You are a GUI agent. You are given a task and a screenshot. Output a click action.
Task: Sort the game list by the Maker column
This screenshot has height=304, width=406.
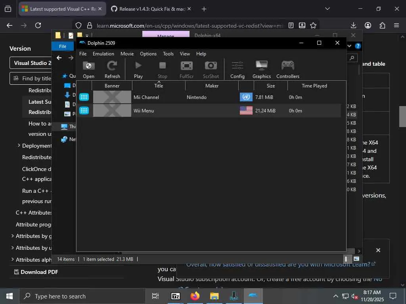point(212,86)
